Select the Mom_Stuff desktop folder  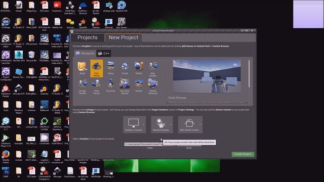[31, 23]
